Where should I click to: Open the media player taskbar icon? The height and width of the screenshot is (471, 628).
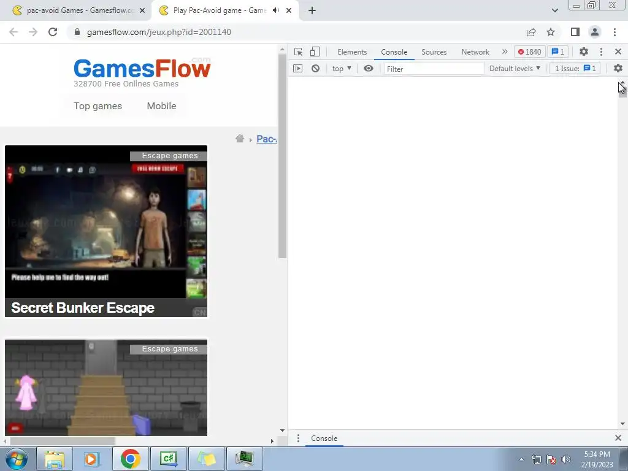91,459
